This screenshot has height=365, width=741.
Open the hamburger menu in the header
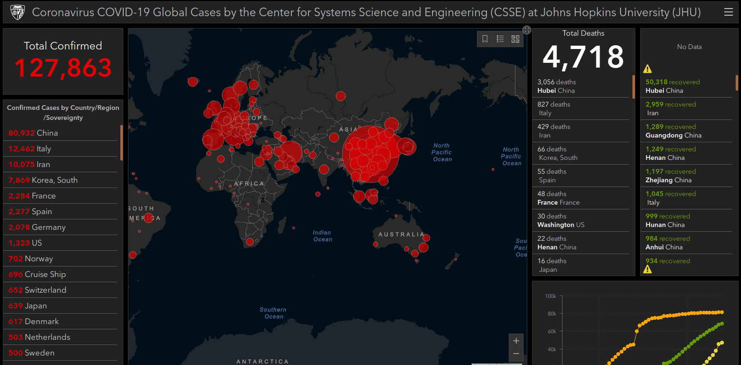click(728, 12)
